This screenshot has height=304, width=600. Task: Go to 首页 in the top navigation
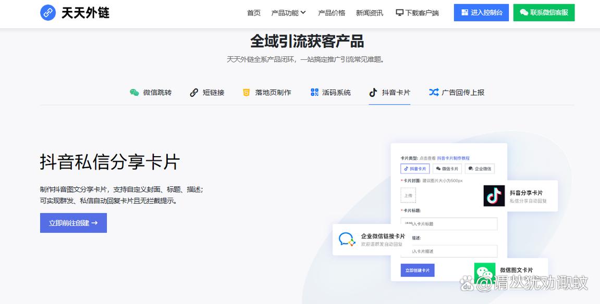click(x=254, y=13)
